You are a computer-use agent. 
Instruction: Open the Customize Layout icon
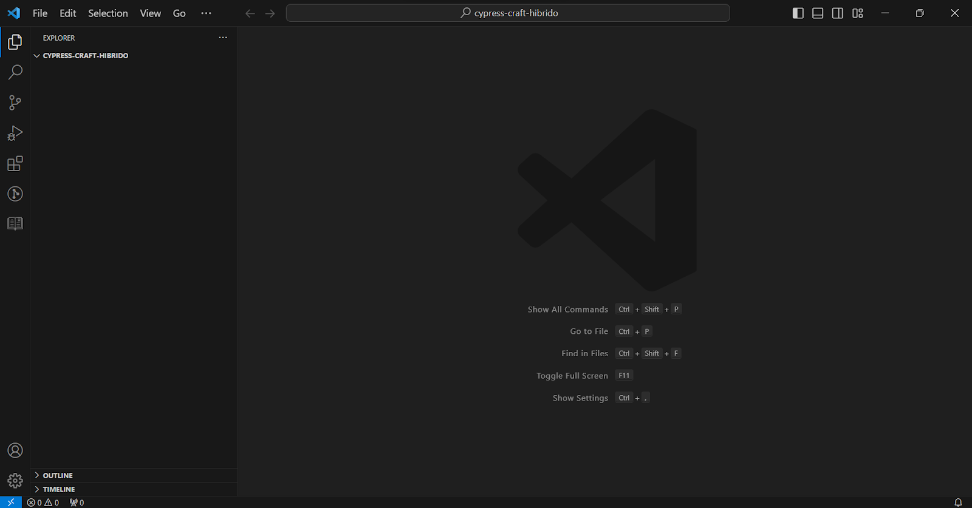tap(858, 13)
